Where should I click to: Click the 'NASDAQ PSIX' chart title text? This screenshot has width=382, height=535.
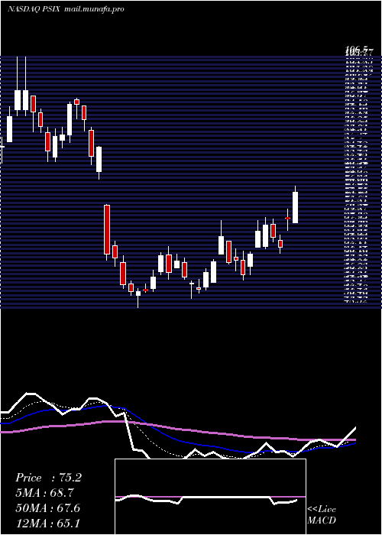click(34, 9)
